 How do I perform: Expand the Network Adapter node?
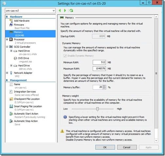[7, 73]
